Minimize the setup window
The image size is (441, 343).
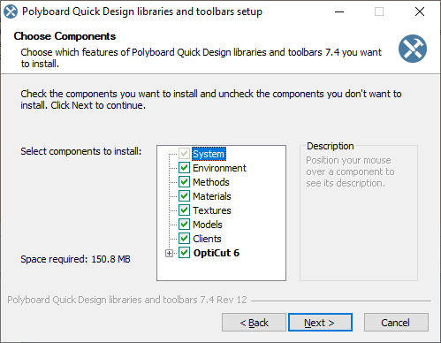[x=339, y=11]
